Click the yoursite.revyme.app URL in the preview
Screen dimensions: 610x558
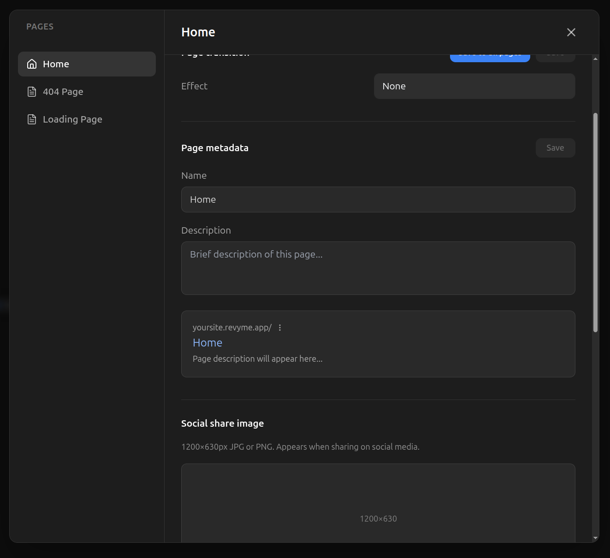(x=232, y=328)
